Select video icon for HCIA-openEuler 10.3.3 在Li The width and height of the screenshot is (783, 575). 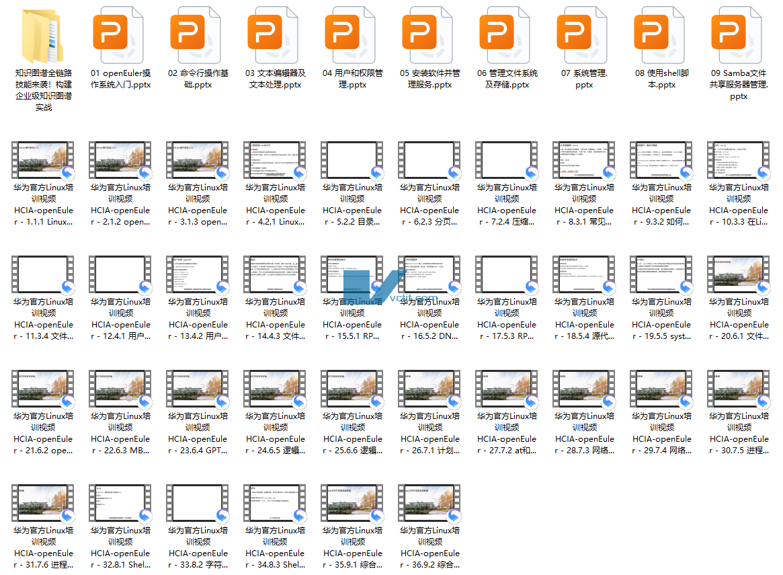coord(739,160)
